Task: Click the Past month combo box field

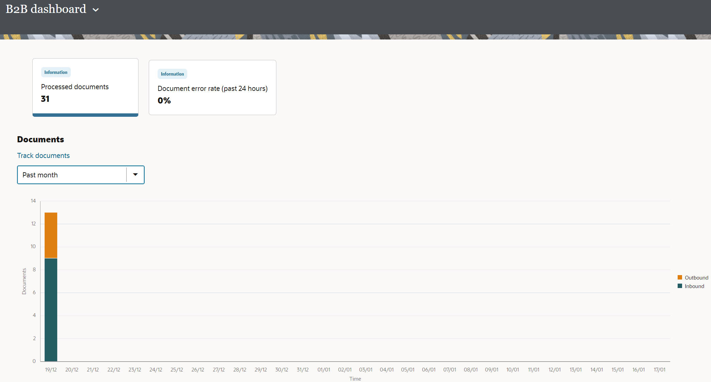Action: [x=71, y=175]
